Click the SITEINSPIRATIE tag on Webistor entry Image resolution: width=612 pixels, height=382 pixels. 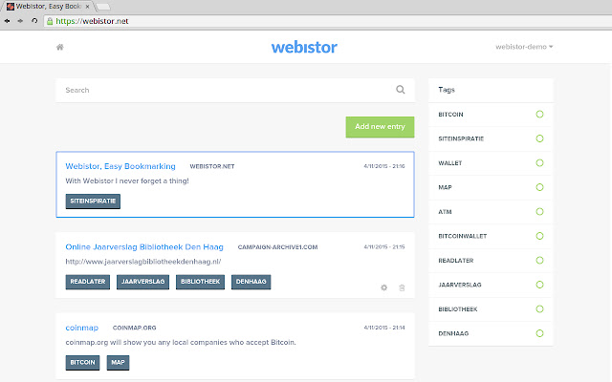93,202
